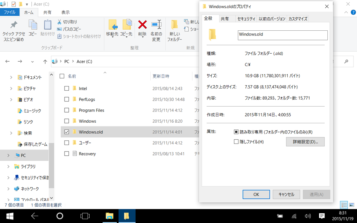Switch to the 表示 (View) ribbon tab

(66, 12)
